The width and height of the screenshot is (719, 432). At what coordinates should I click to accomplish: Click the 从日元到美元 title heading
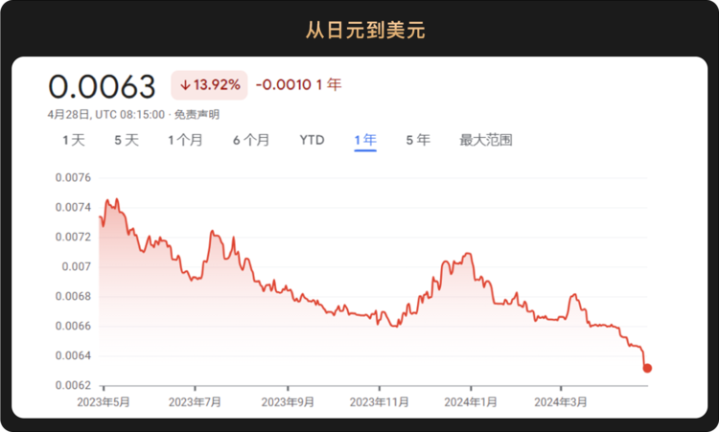coord(365,31)
